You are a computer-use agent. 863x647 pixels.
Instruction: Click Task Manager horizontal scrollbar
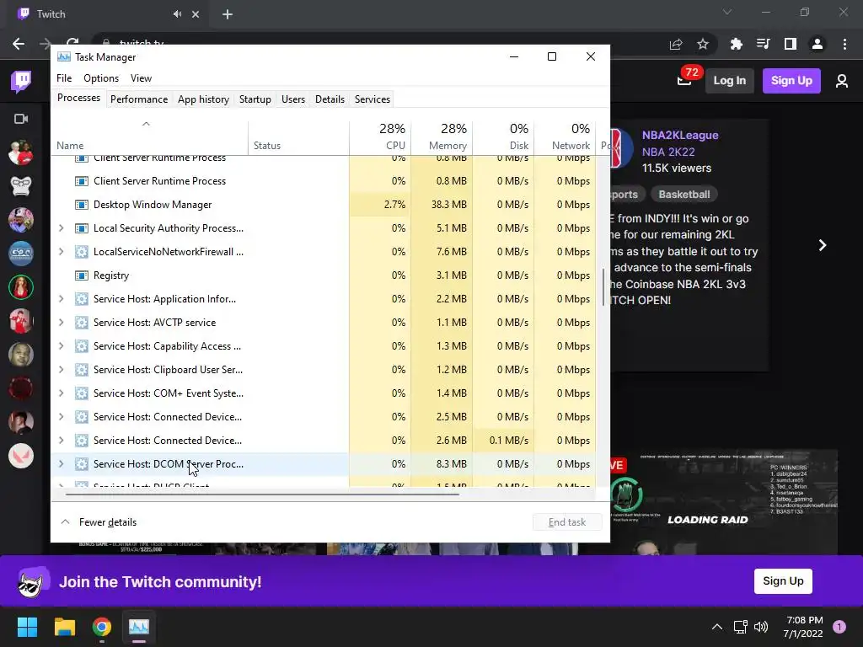coord(262,494)
